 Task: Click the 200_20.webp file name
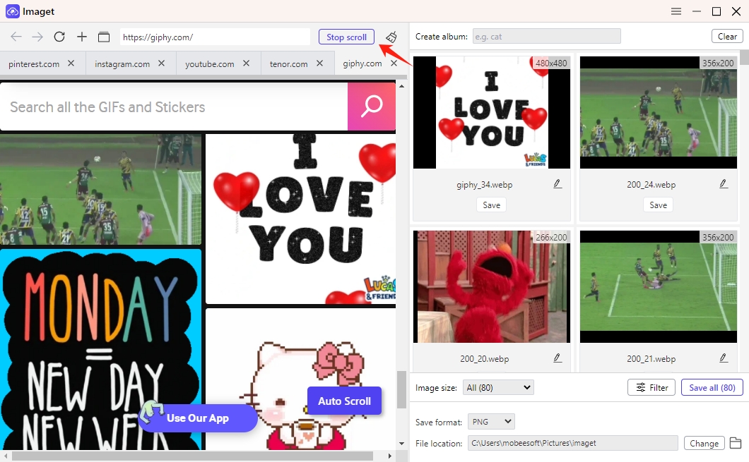[484, 358]
